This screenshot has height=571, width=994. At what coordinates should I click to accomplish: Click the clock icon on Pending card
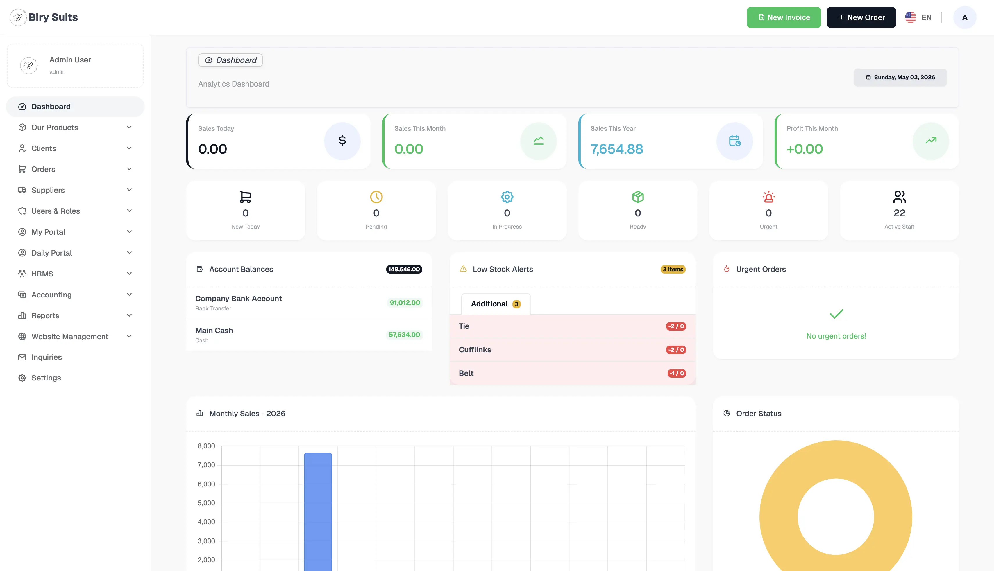tap(376, 197)
